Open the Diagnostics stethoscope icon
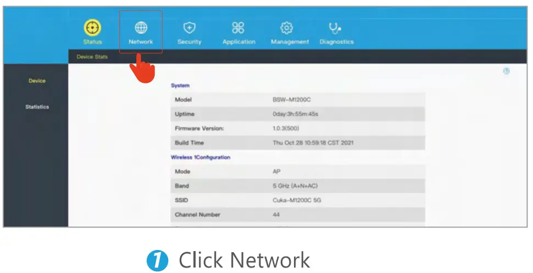 pos(335,28)
